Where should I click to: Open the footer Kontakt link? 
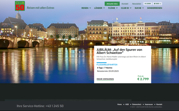coord(159,104)
